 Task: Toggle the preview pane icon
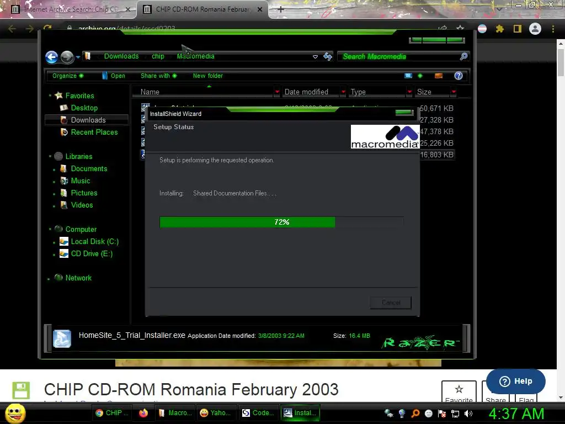[439, 76]
